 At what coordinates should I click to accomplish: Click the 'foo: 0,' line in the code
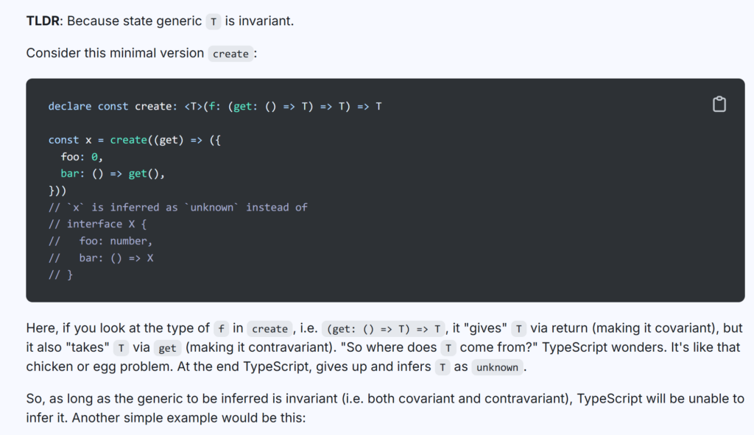click(x=82, y=157)
